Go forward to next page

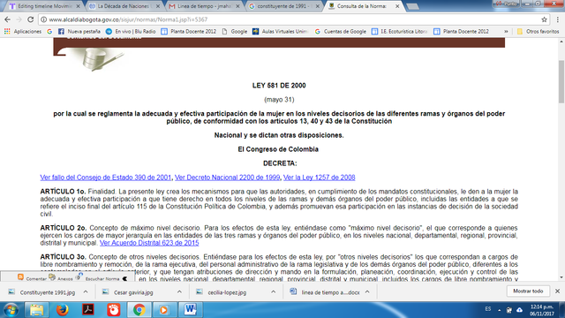(19, 19)
